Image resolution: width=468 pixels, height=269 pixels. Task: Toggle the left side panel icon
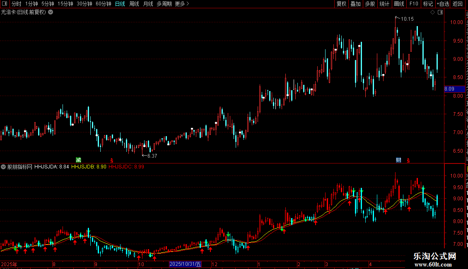click(x=5, y=4)
